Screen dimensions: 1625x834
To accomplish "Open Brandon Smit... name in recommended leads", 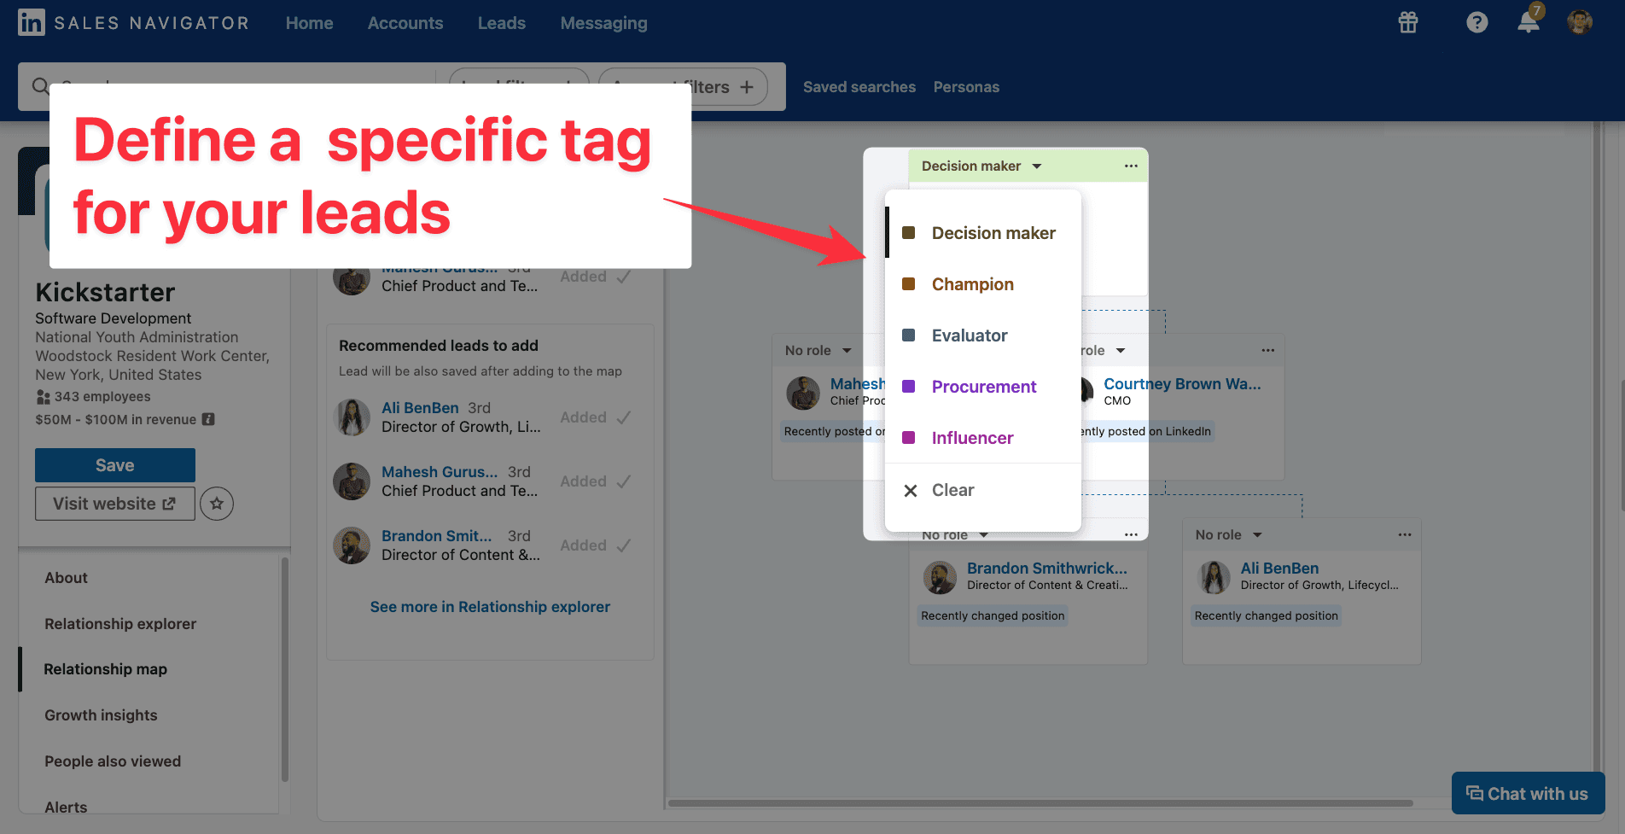I will tap(437, 536).
